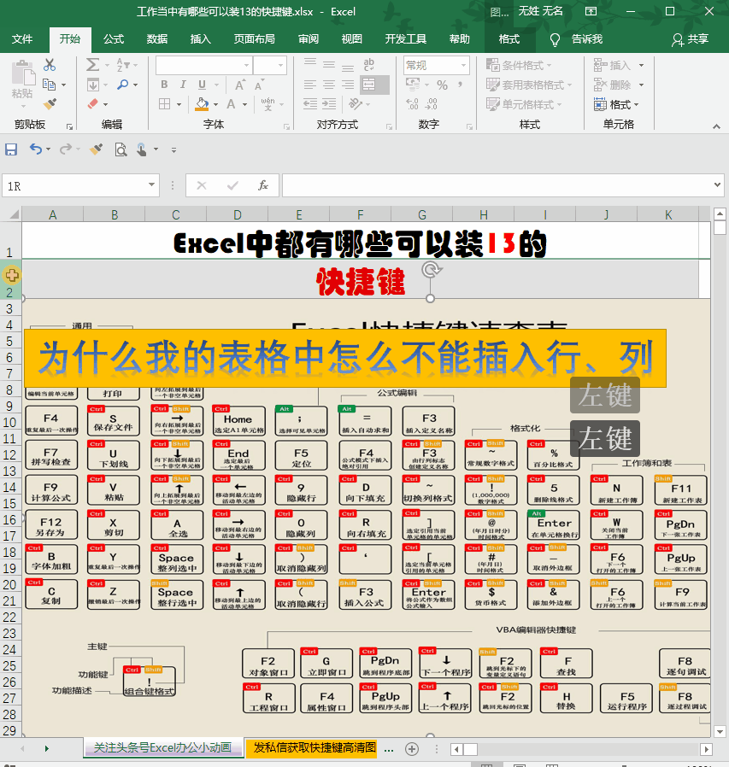The width and height of the screenshot is (729, 767).
Task: Click the Wrap Text icon
Action: [368, 65]
